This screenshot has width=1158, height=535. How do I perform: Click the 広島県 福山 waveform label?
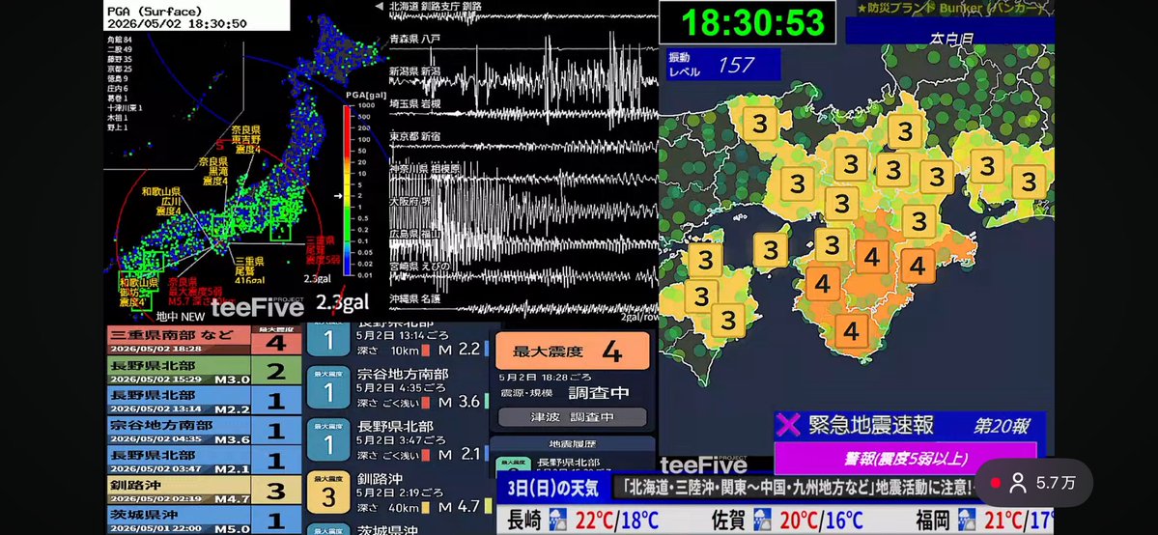tap(415, 234)
